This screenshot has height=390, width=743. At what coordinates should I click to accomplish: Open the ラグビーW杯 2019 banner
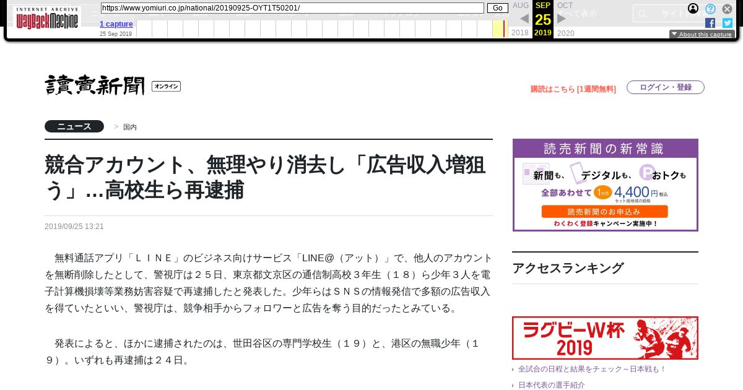[605, 338]
